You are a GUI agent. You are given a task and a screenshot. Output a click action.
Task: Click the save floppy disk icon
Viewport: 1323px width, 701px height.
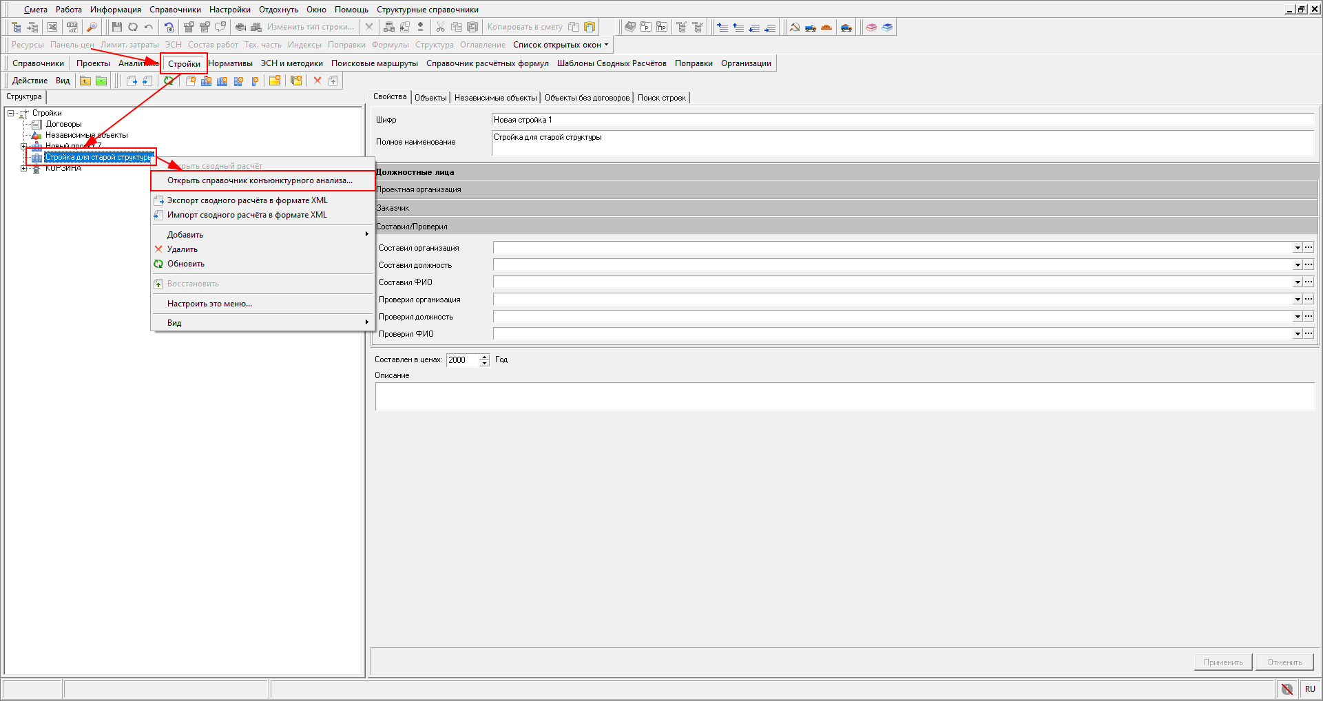click(x=116, y=27)
